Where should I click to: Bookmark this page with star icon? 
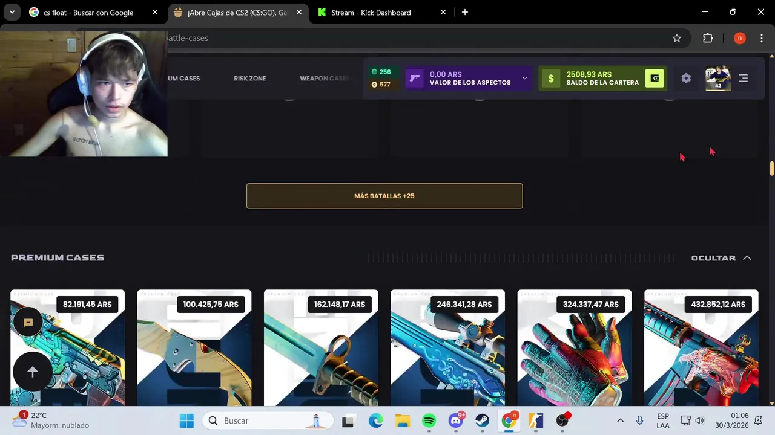click(677, 38)
